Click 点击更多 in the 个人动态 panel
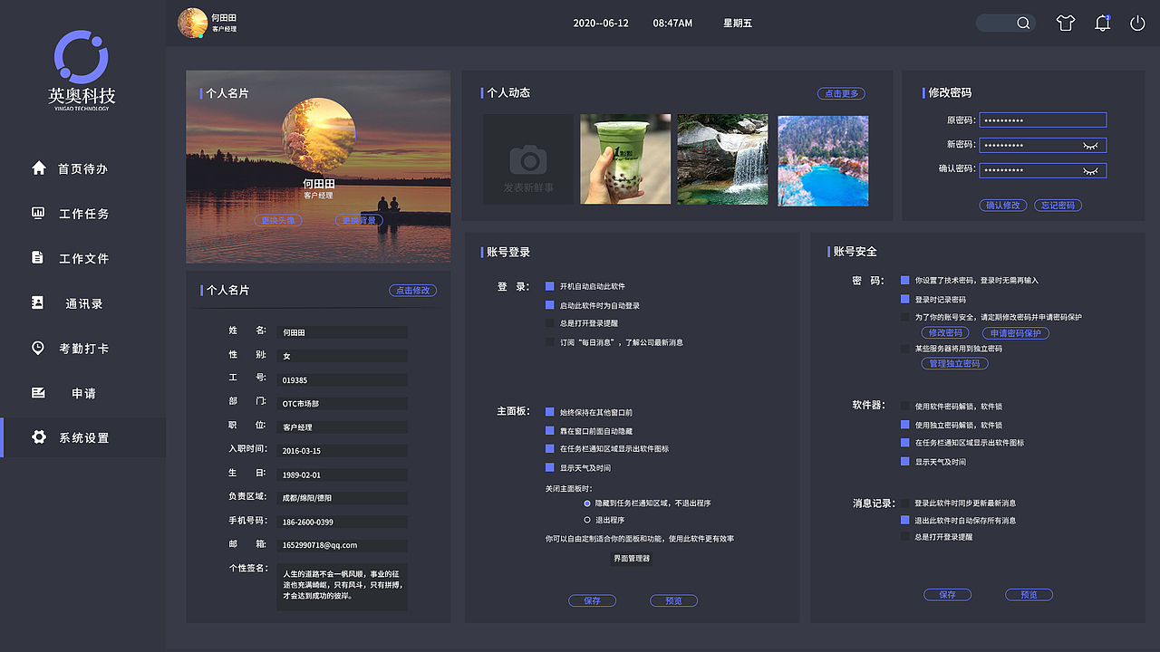Viewport: 1160px width, 652px height. [841, 93]
